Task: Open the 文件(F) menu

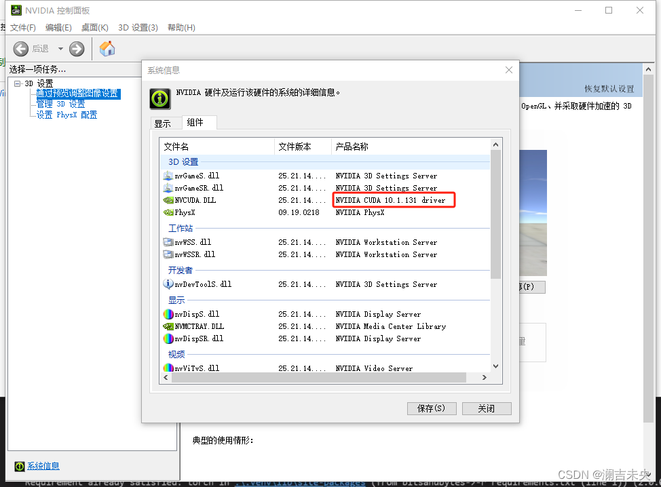Action: click(23, 27)
